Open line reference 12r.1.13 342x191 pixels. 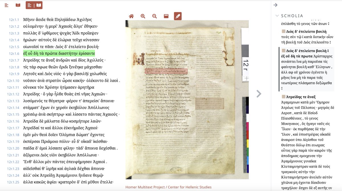(x=13, y=101)
